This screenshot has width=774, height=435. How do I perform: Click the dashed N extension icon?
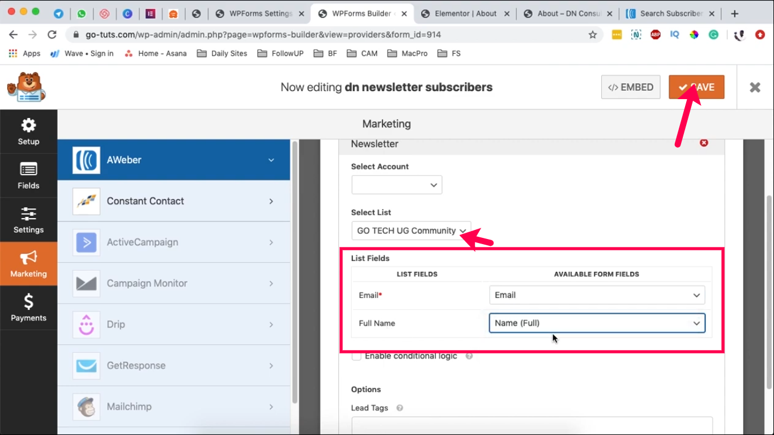(636, 35)
